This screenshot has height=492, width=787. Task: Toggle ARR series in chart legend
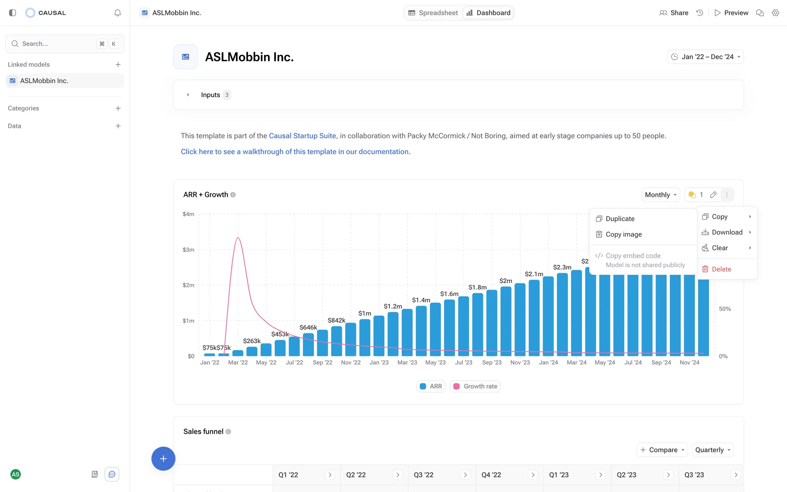coord(431,386)
